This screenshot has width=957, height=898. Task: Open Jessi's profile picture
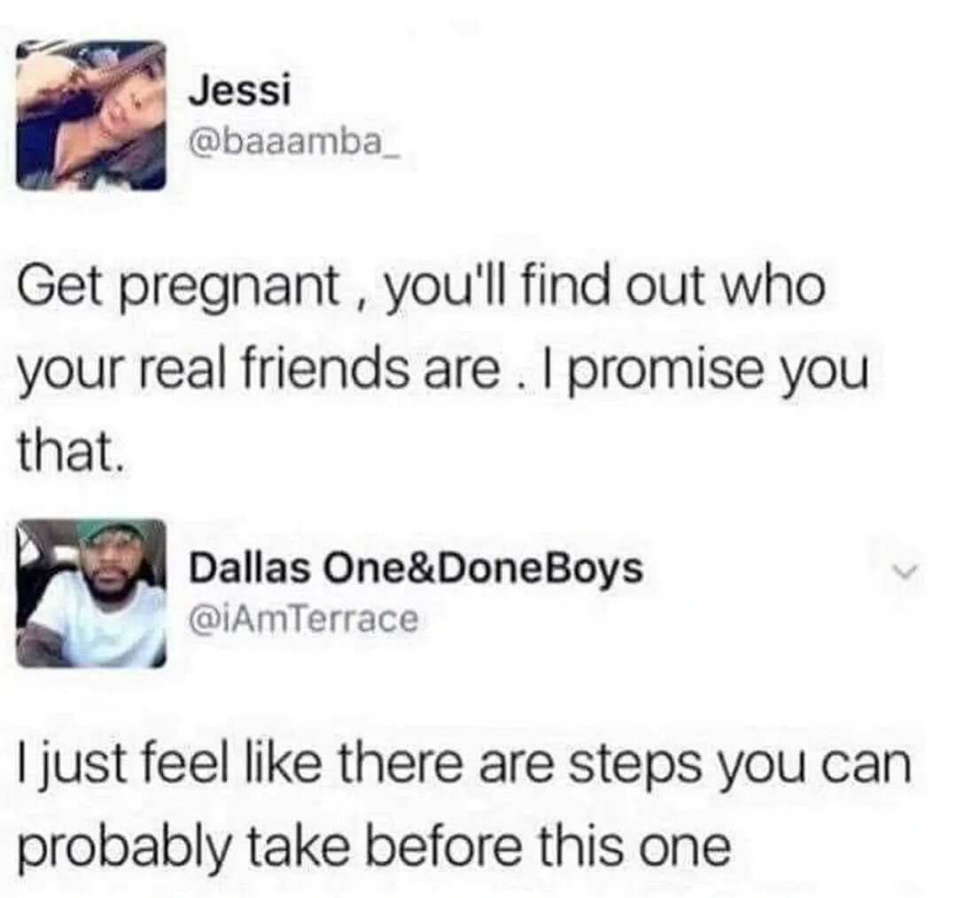(x=91, y=115)
